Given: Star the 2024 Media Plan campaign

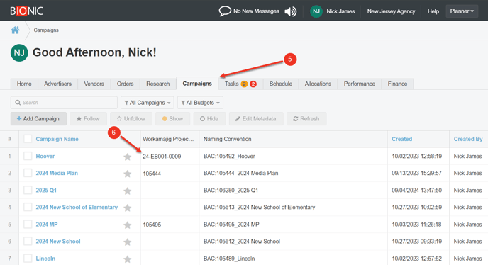Looking at the screenshot, I should (x=127, y=174).
